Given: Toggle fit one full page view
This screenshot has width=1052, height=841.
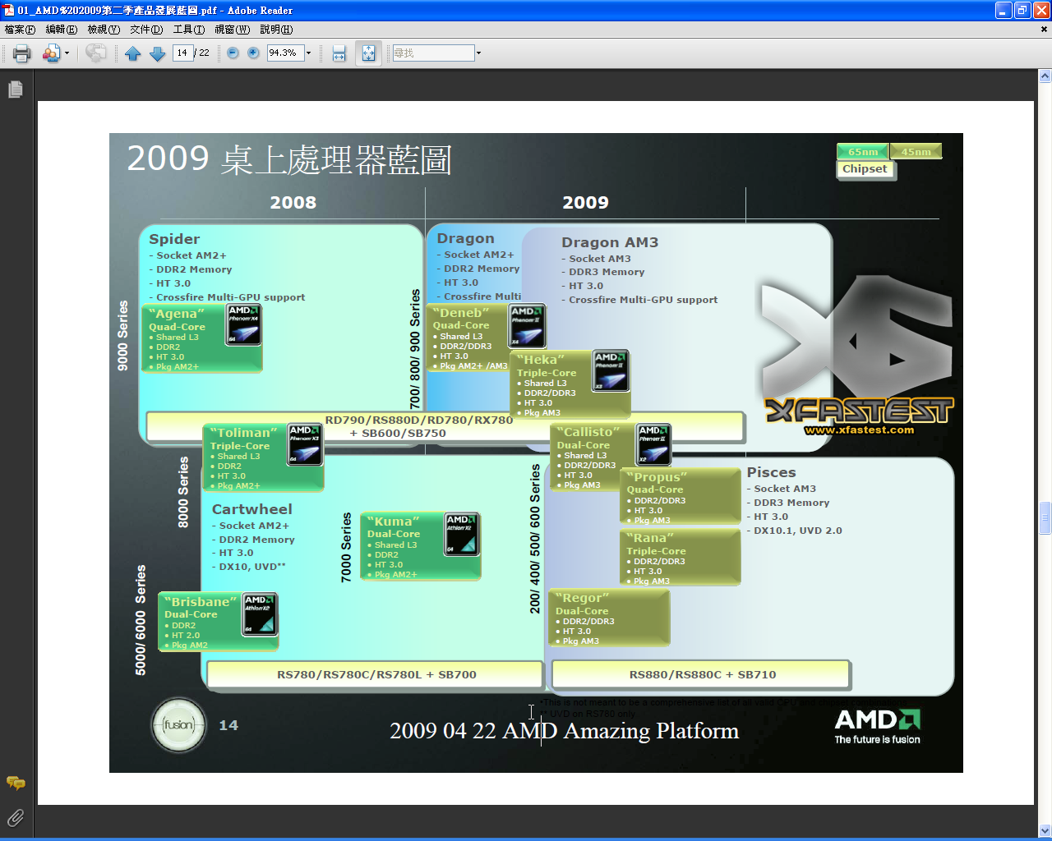Looking at the screenshot, I should pyautogui.click(x=368, y=53).
